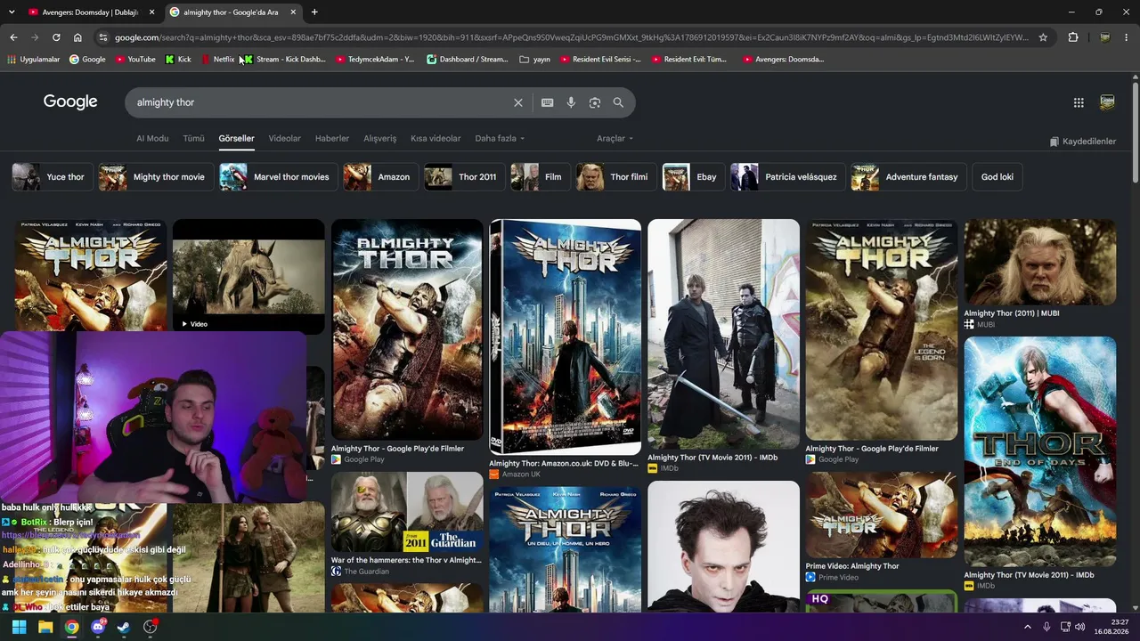Filter images by 'Adventure fantasy' chip
Image resolution: width=1140 pixels, height=641 pixels.
coord(908,177)
